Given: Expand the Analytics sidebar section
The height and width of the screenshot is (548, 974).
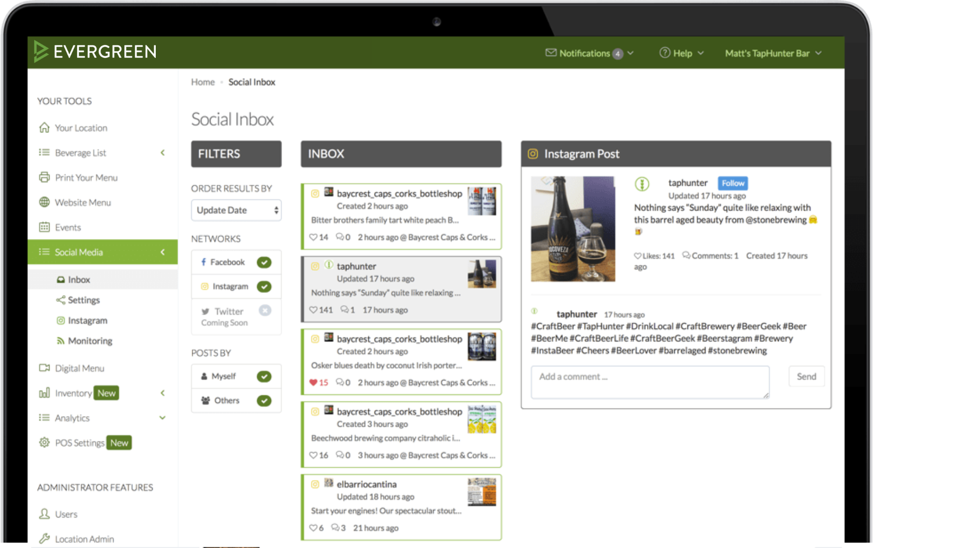Looking at the screenshot, I should pyautogui.click(x=162, y=418).
